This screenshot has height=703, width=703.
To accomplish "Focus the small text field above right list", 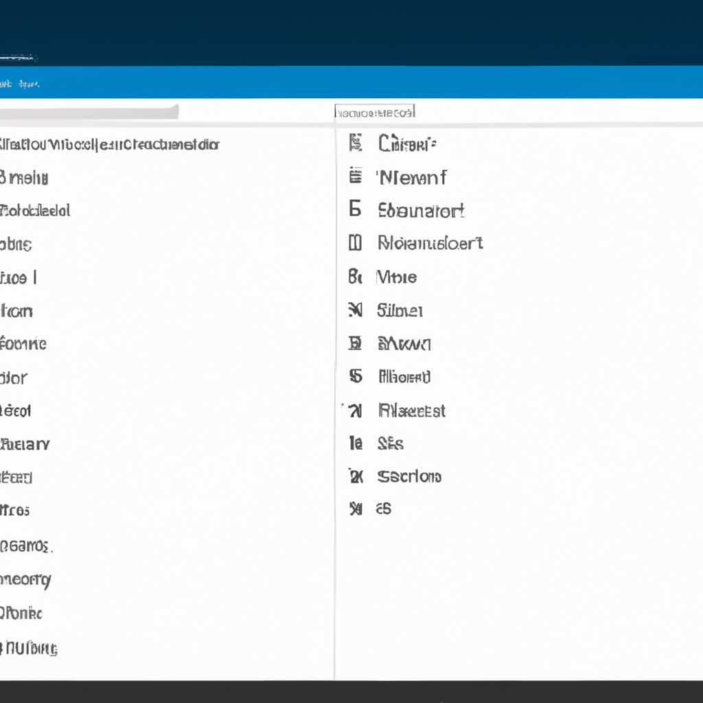I will coord(375,112).
